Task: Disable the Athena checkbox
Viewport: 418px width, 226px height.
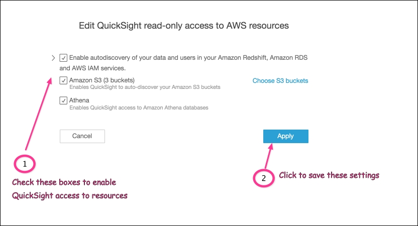Action: pyautogui.click(x=63, y=100)
